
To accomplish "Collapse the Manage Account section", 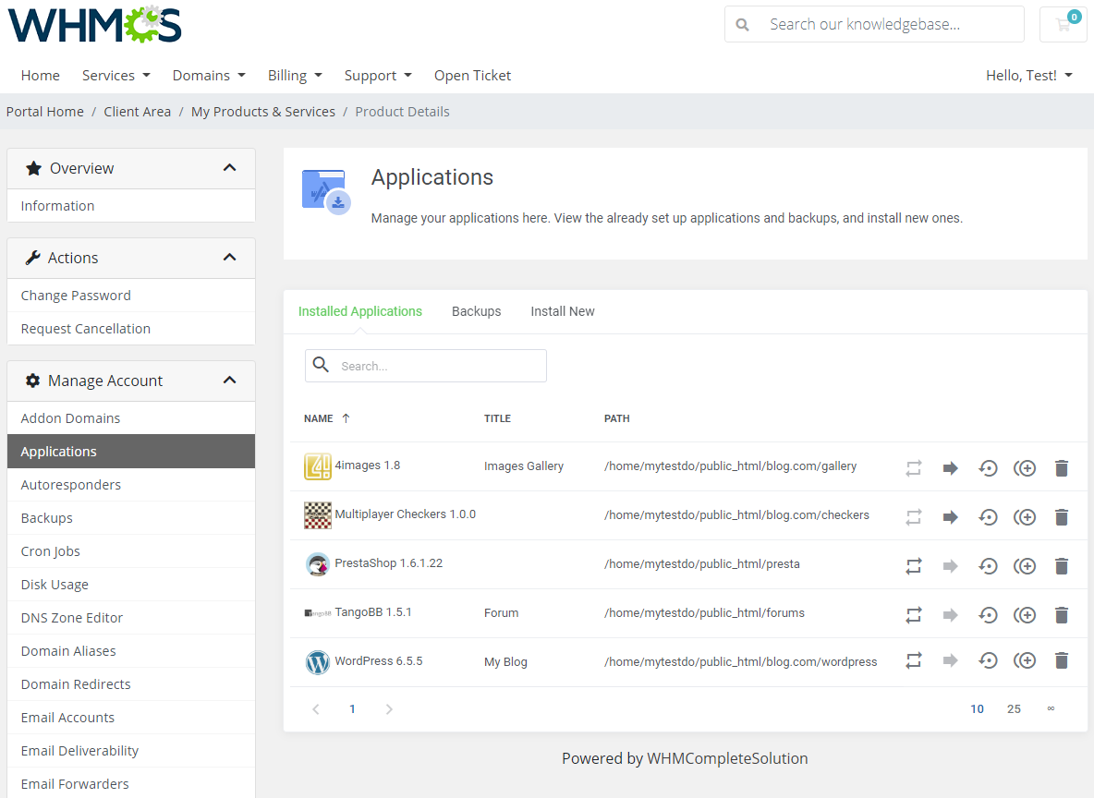I will (229, 380).
